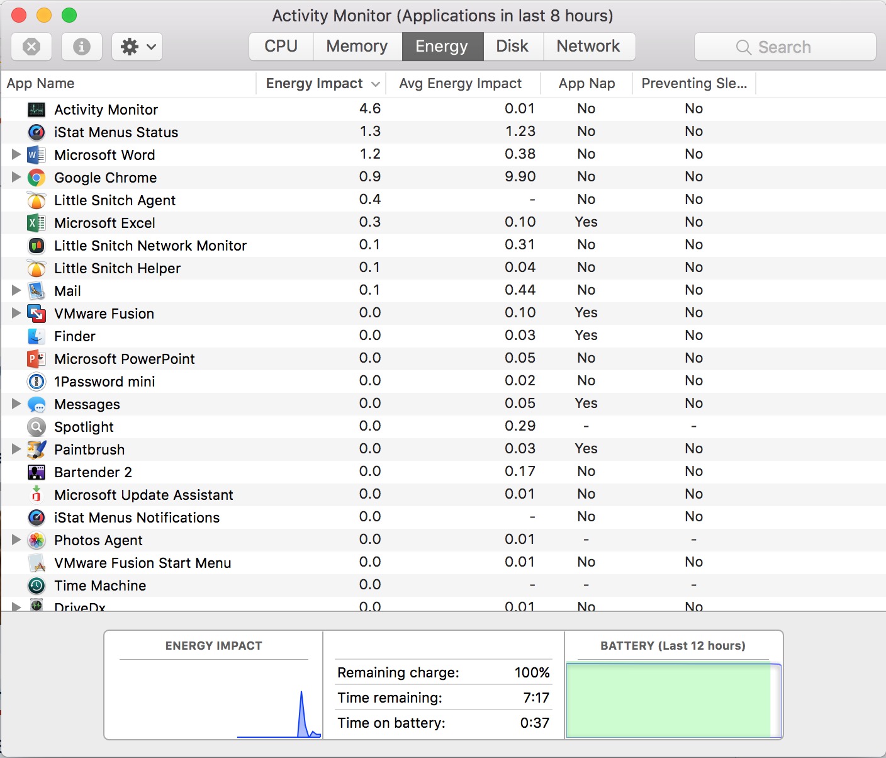Click the Paintbrush app icon
The image size is (886, 758).
point(36,450)
